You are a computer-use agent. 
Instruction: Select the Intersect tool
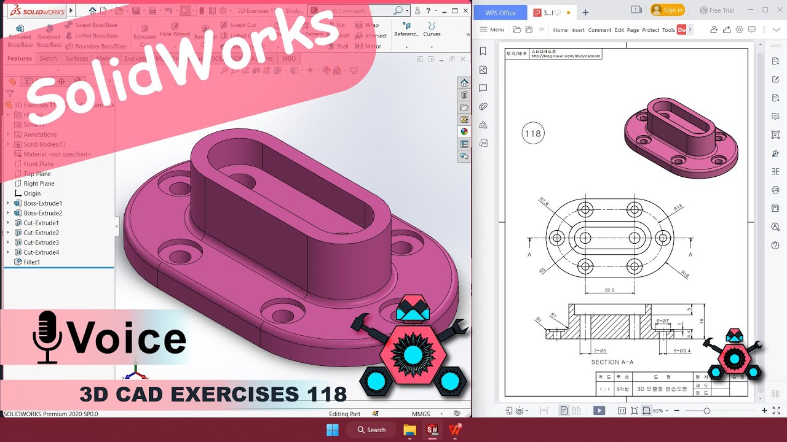[371, 36]
